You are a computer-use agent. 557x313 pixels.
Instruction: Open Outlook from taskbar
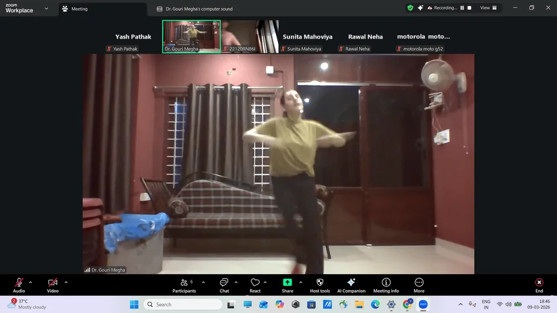pos(263,304)
